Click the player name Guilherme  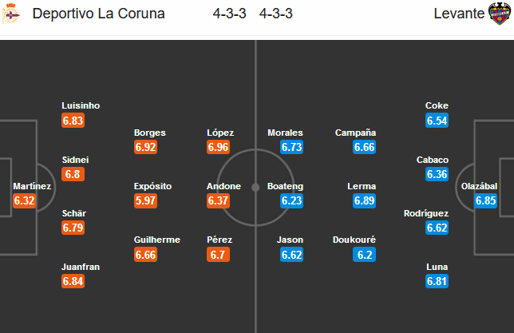pyautogui.click(x=156, y=240)
